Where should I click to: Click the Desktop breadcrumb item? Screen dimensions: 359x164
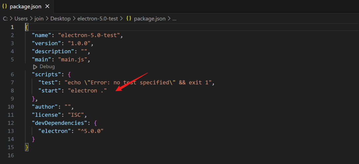(x=60, y=19)
